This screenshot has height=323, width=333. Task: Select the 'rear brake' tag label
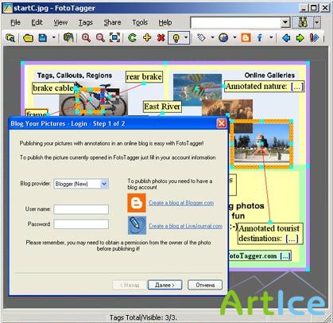(x=144, y=76)
